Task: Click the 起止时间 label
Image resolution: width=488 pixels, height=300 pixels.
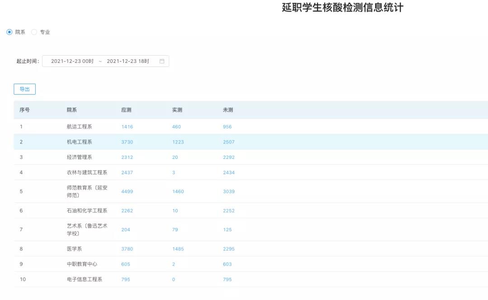Action: (28, 61)
